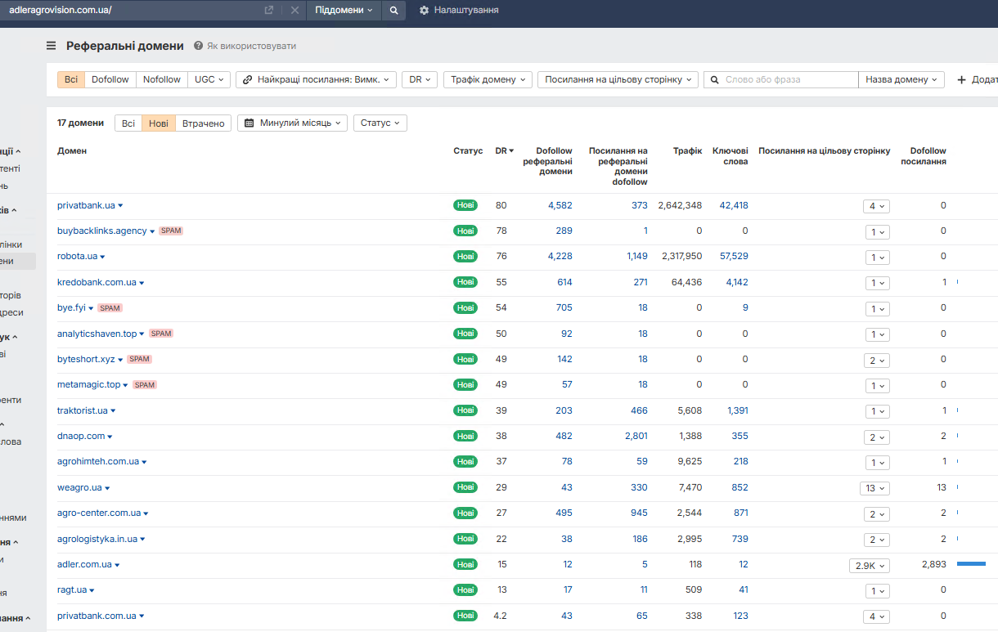
Task: Open the ragt.ua domain link
Action: (x=72, y=589)
